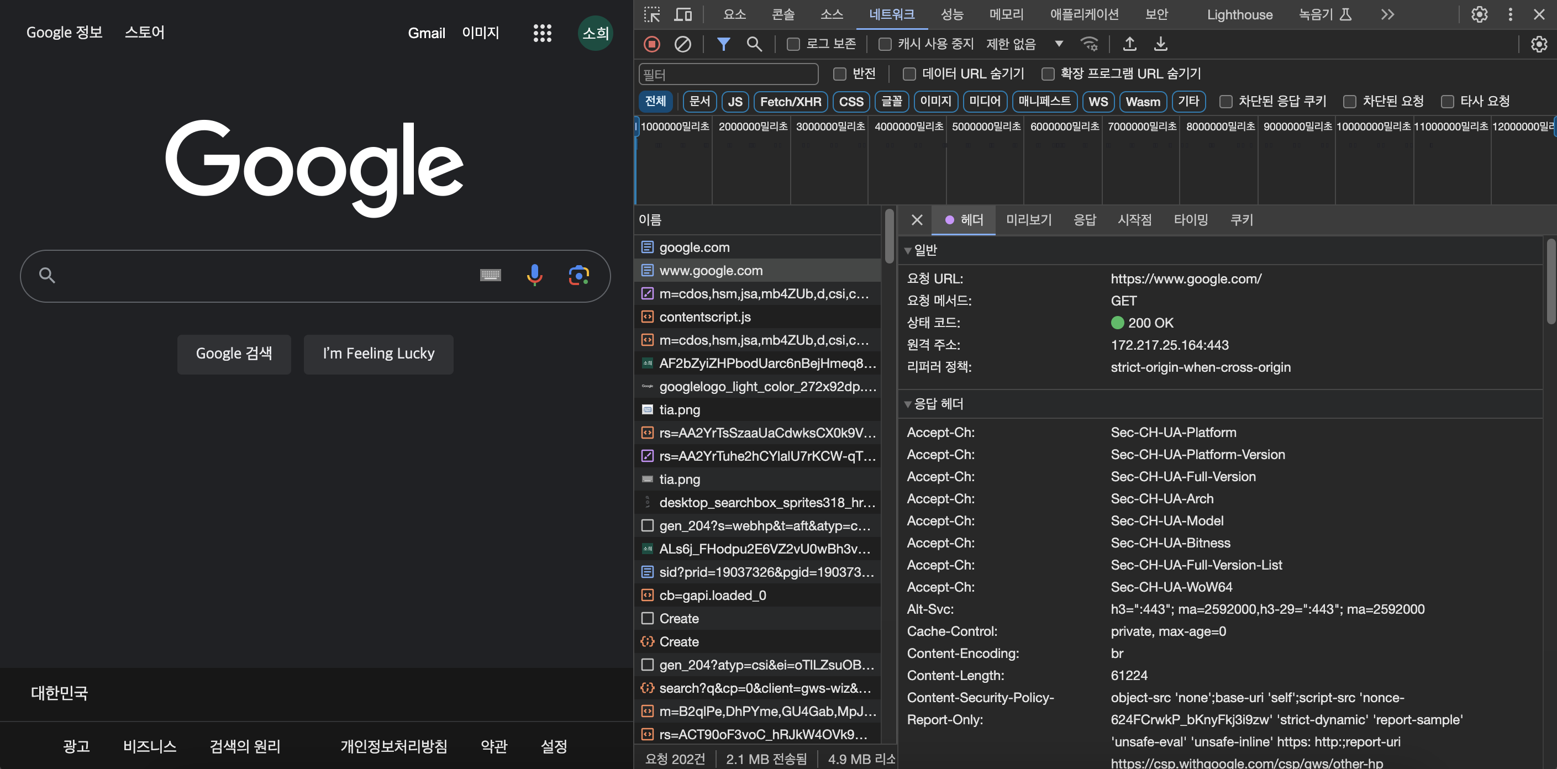The width and height of the screenshot is (1557, 769).
Task: Click the icon of contentscript.js row
Action: [648, 317]
